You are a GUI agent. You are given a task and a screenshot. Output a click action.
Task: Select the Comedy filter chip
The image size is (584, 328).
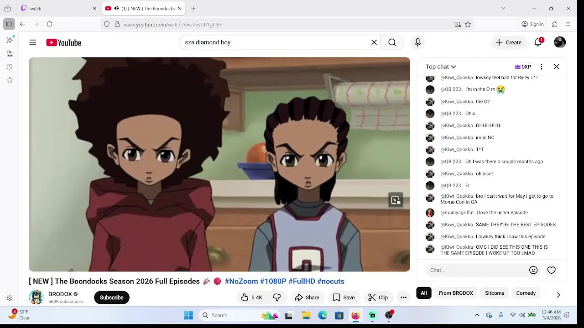(526, 293)
